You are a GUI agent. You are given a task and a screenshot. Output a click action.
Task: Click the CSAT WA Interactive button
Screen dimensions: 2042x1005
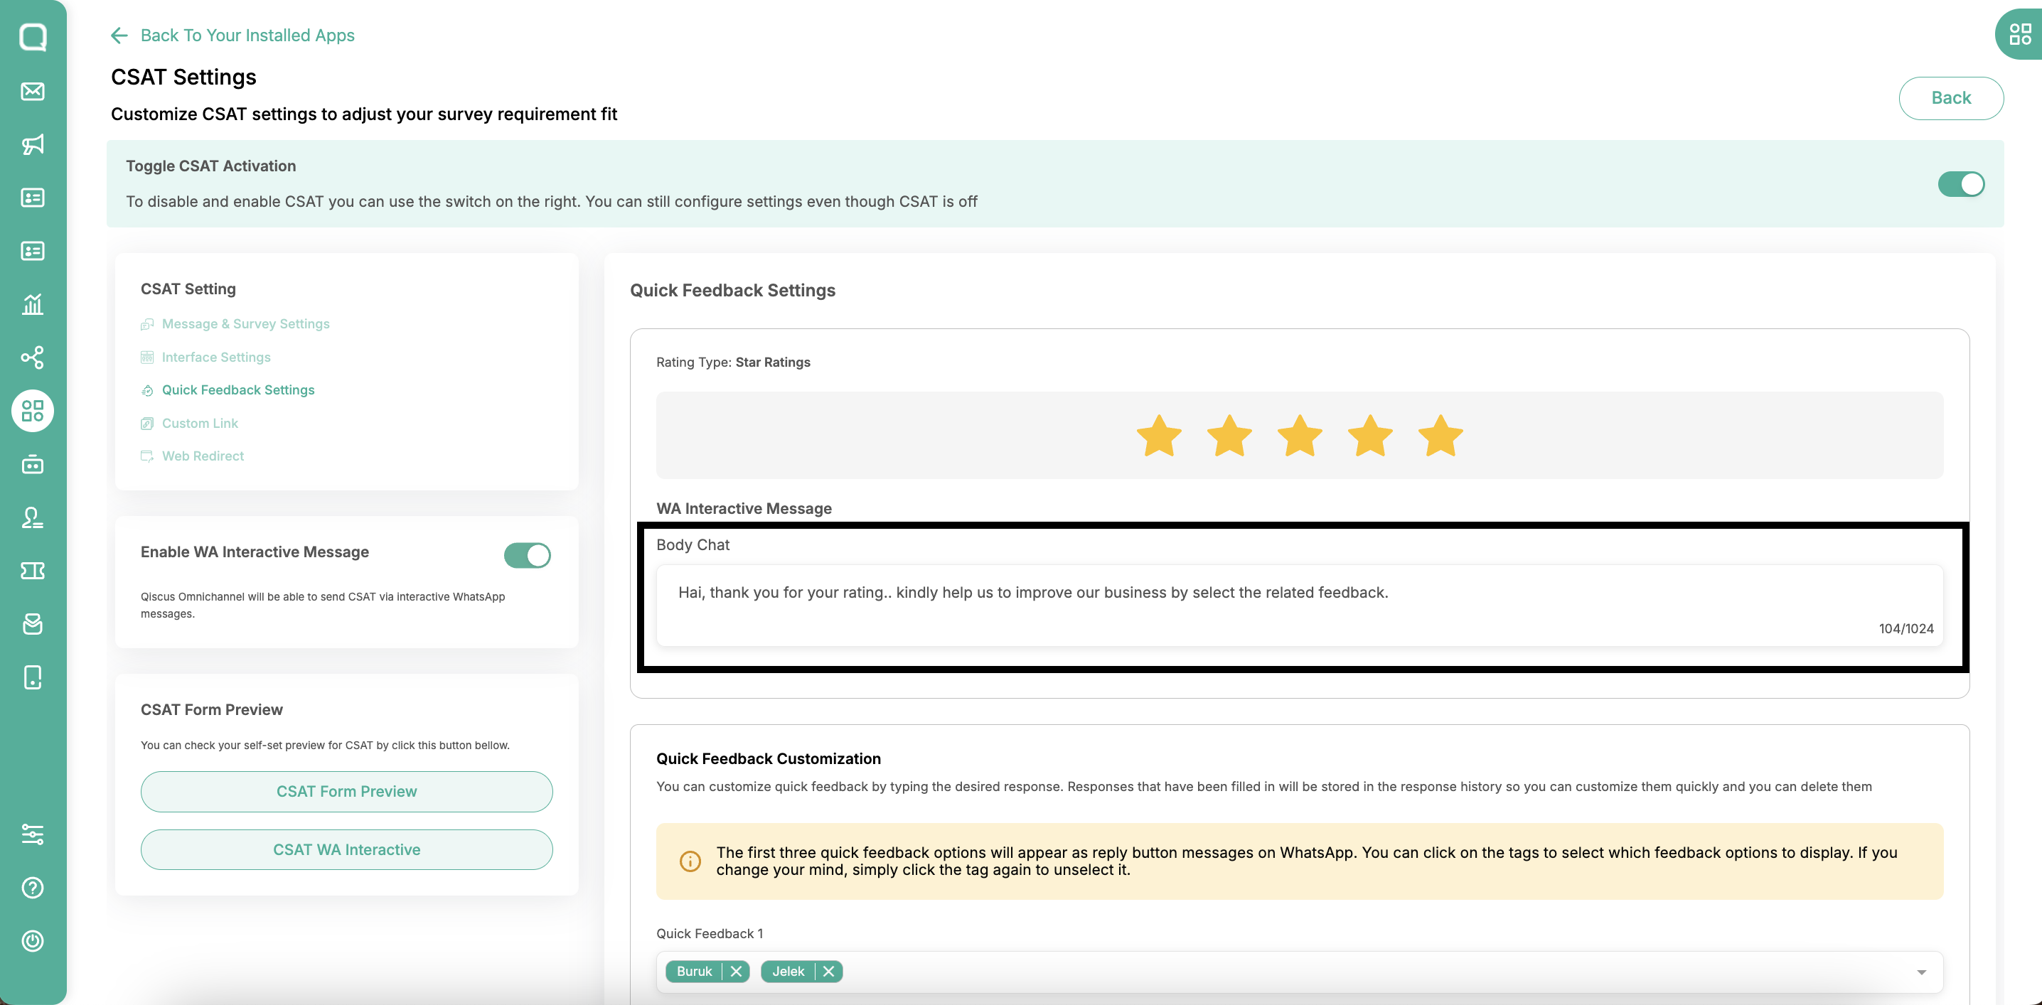coord(346,849)
